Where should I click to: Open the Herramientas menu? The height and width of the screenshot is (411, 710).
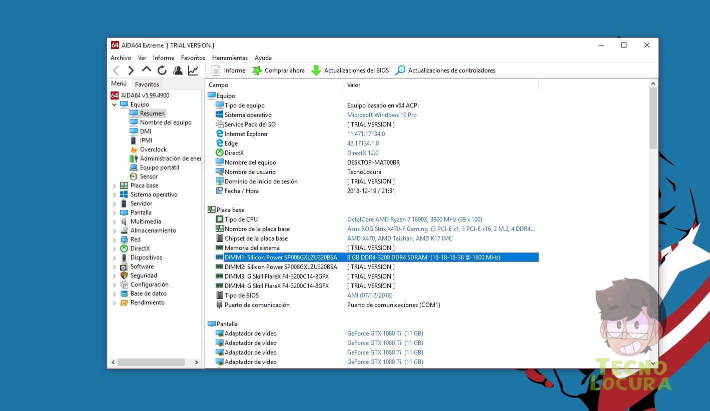click(x=230, y=58)
